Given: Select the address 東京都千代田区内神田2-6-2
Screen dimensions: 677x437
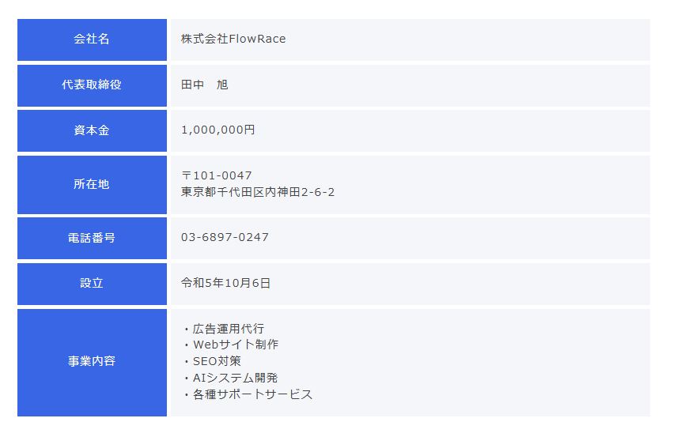Looking at the screenshot, I should pos(258,192).
